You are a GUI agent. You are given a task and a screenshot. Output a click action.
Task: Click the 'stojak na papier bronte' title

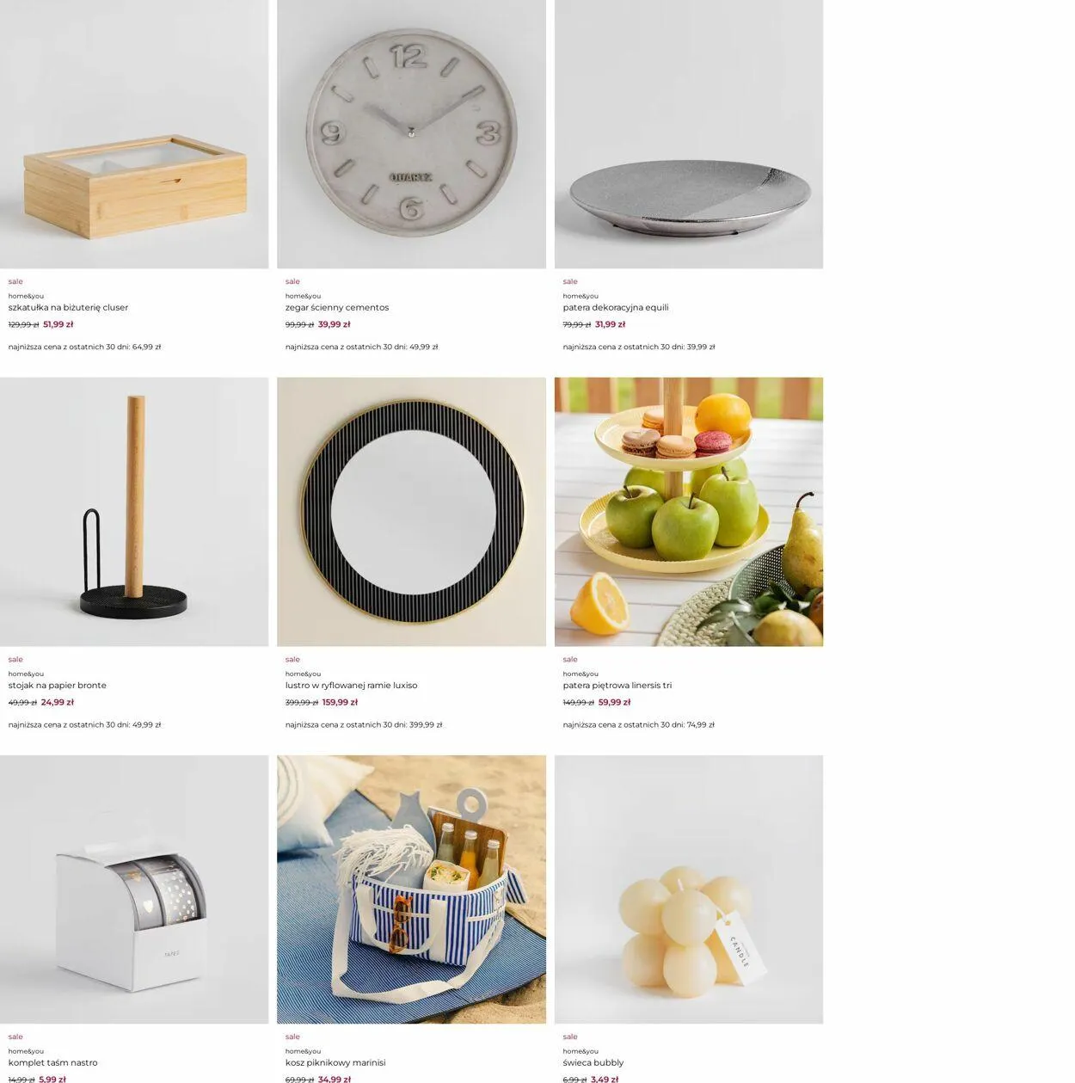point(58,686)
